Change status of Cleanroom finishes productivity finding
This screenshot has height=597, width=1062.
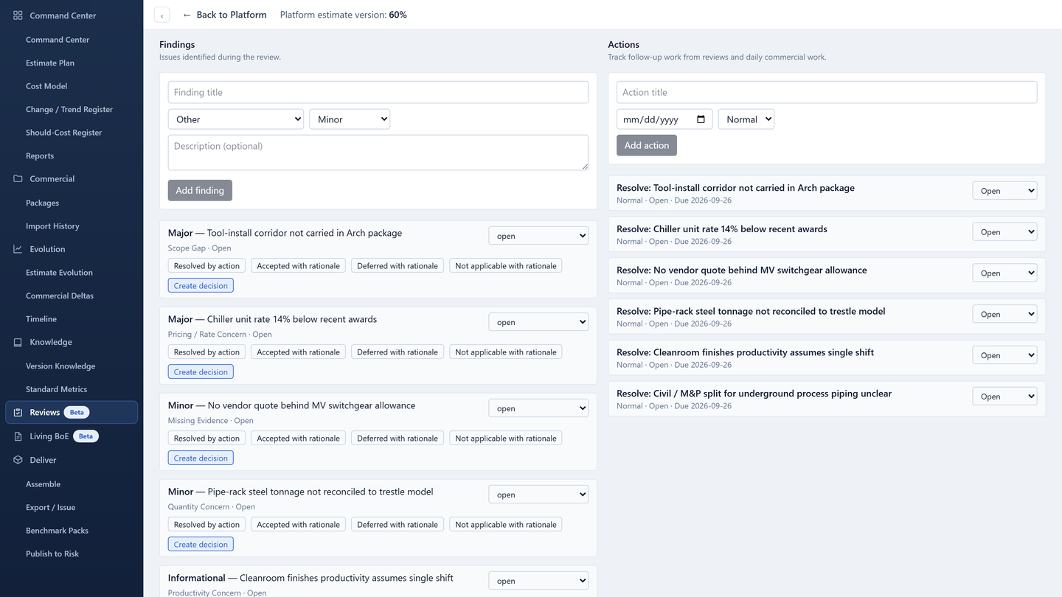[x=538, y=581]
